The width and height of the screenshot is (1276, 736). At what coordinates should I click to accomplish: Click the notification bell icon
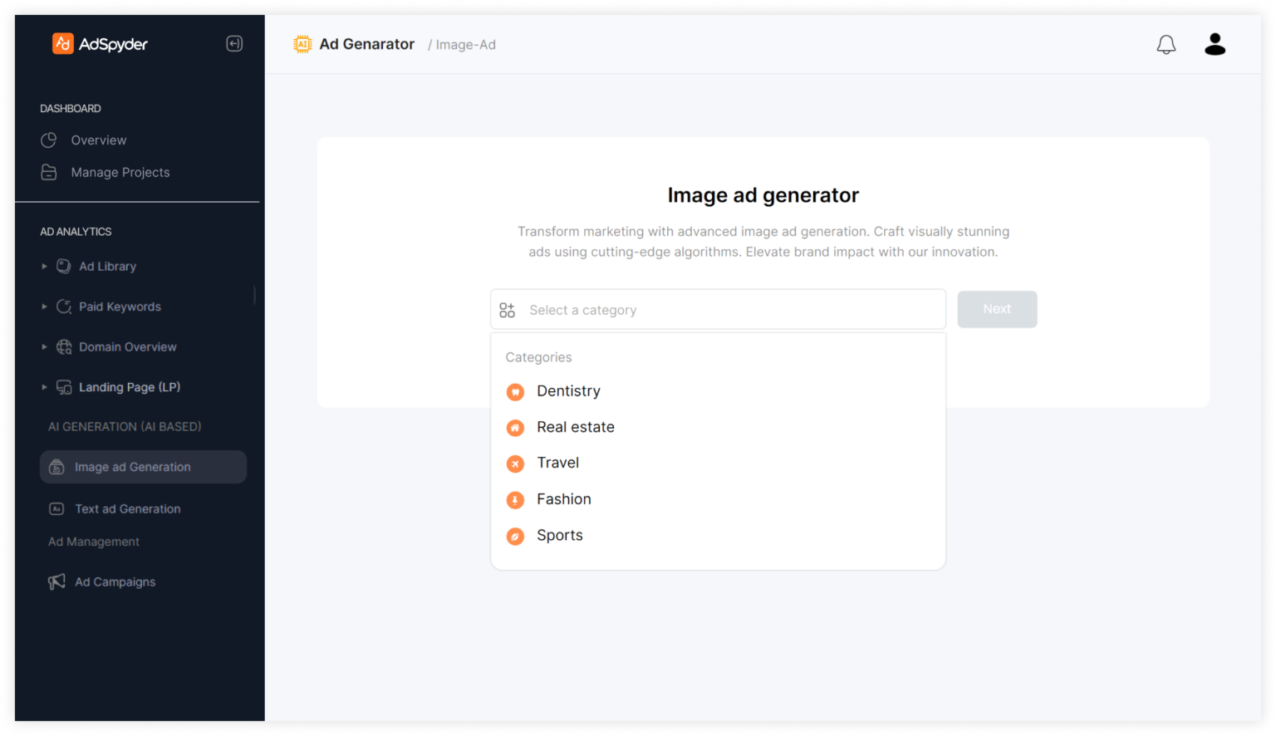tap(1166, 45)
